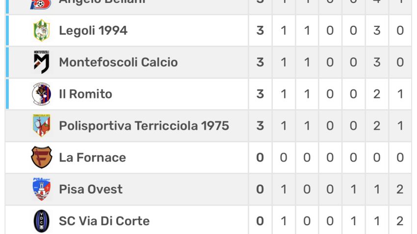Click Pisa Ovest goals conceded value 2
The height and width of the screenshot is (234, 417).
[400, 189]
